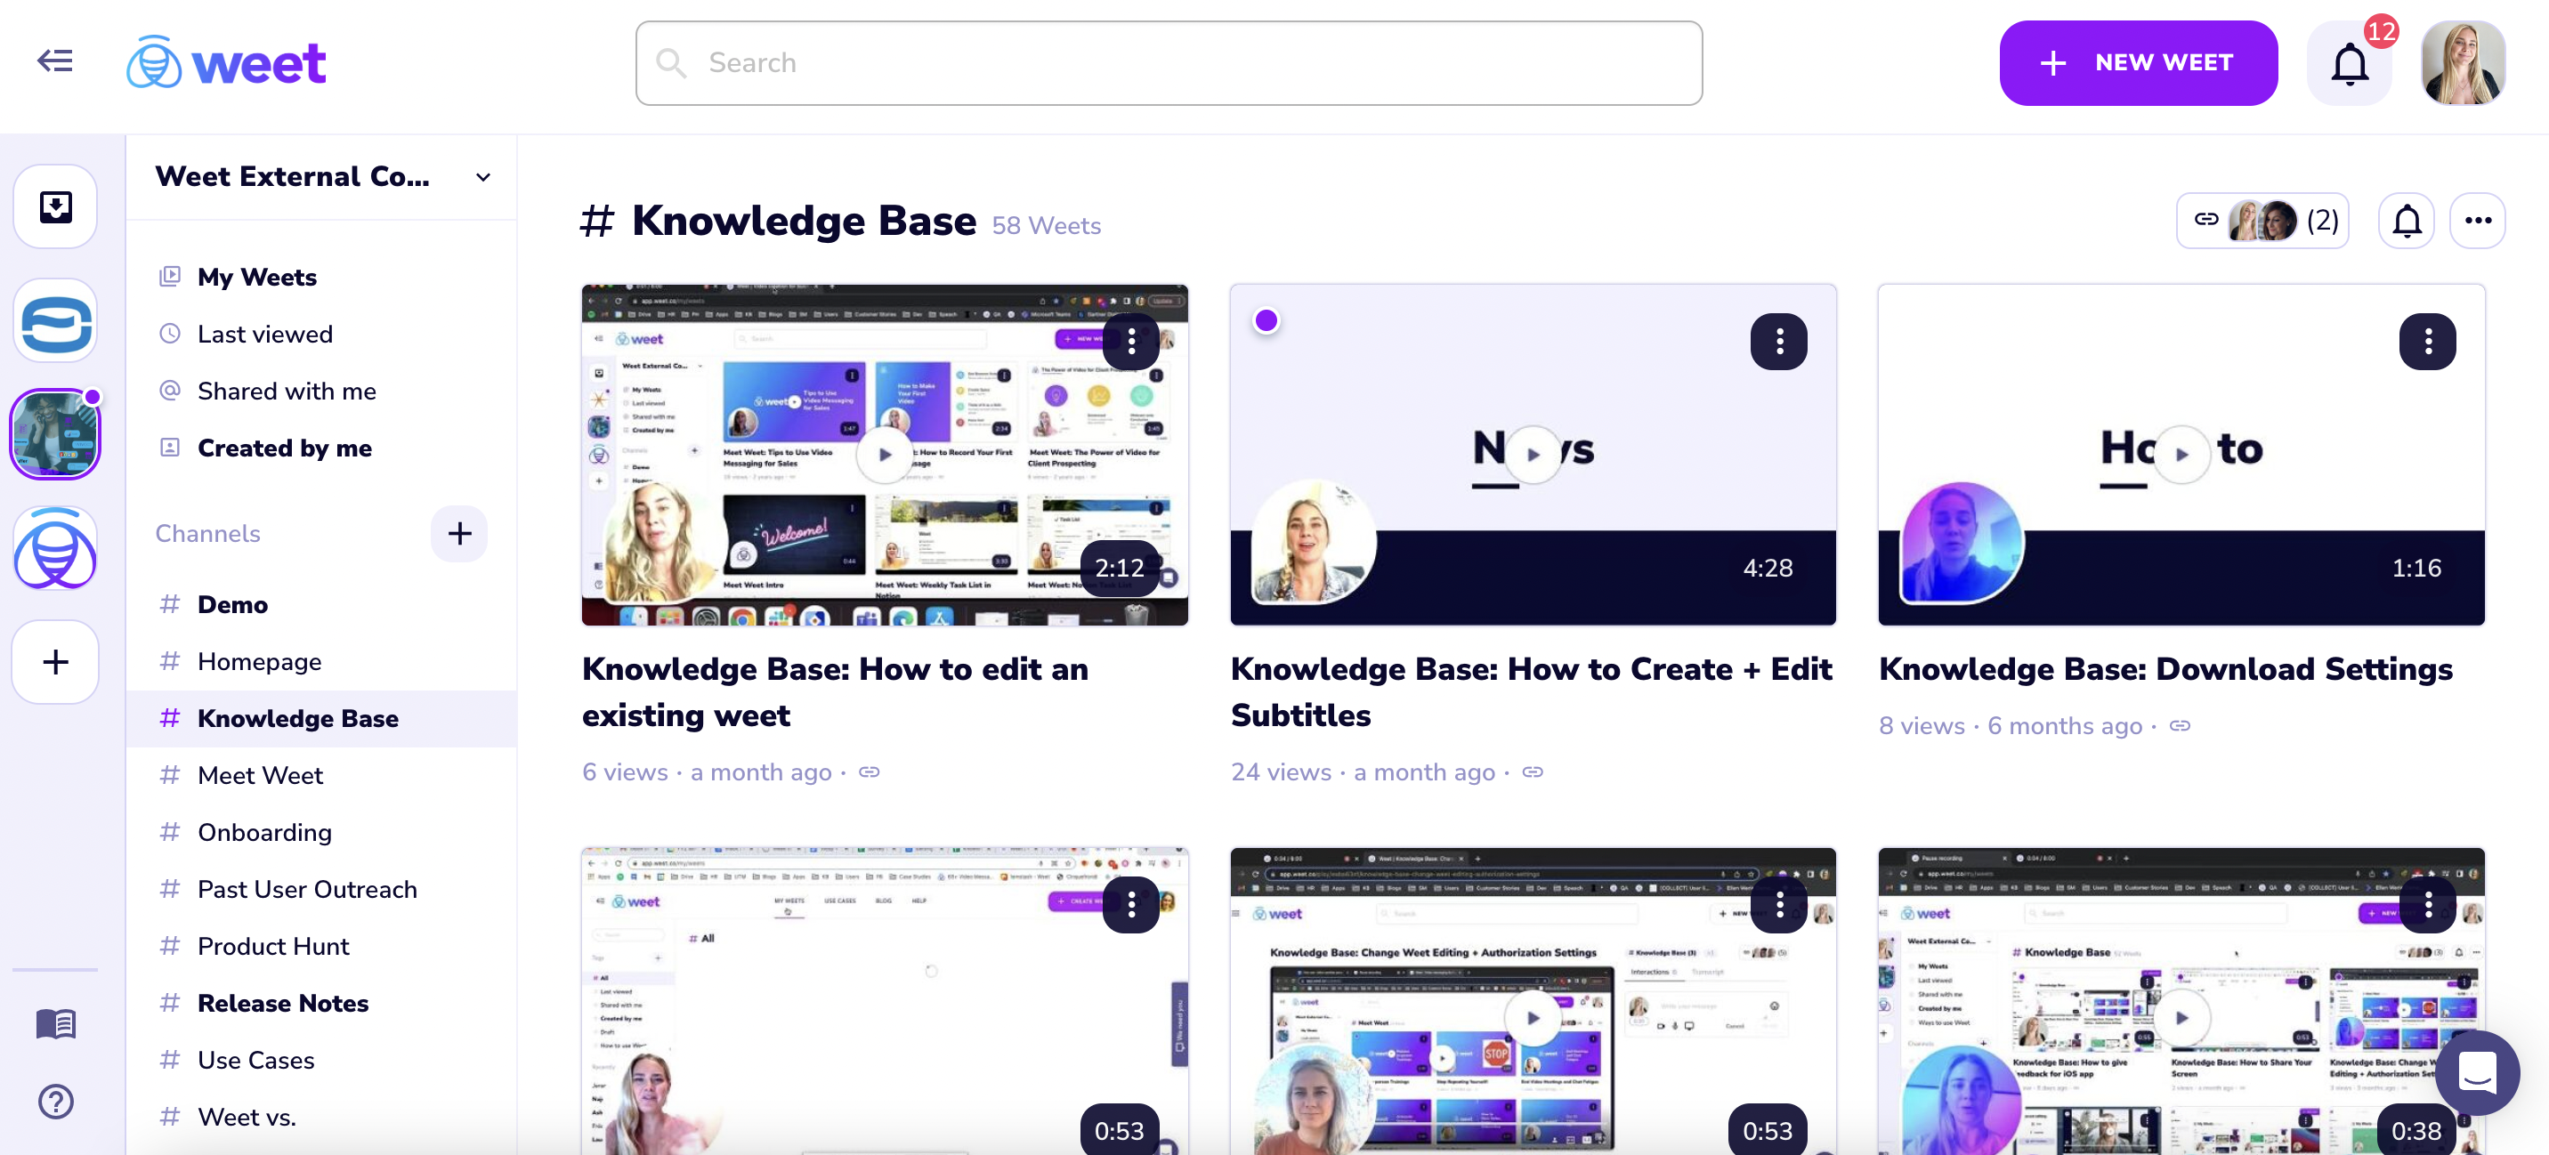
Task: Switch to the Release Notes channel
Action: pyautogui.click(x=283, y=1003)
